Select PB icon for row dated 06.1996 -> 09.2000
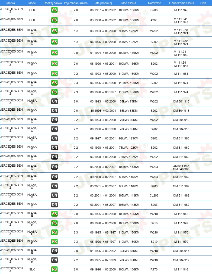This screenshot has width=212, height=274. (54, 42)
